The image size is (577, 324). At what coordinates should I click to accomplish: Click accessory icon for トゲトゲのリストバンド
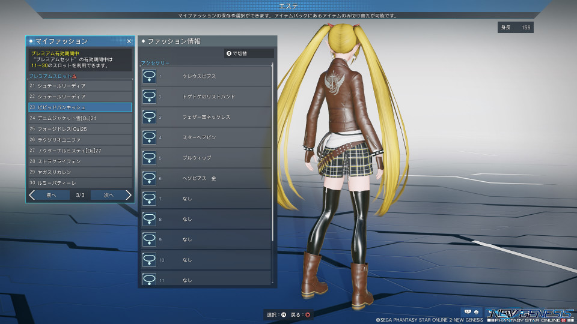point(149,97)
